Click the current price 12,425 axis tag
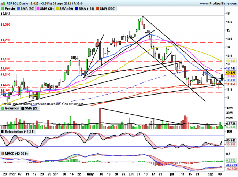 coord(230,73)
